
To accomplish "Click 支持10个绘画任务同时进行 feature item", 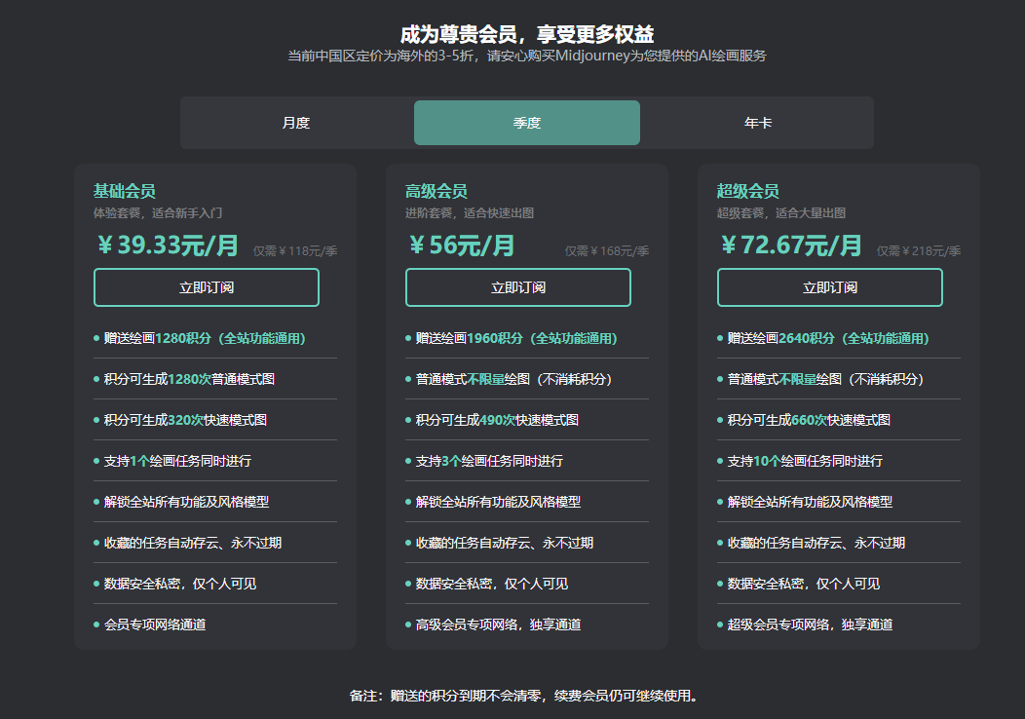I will tap(805, 461).
